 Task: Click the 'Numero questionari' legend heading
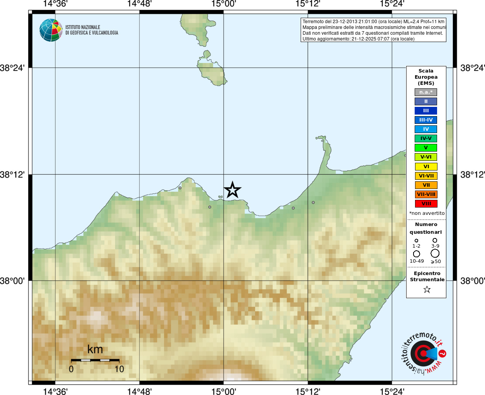[x=426, y=228]
